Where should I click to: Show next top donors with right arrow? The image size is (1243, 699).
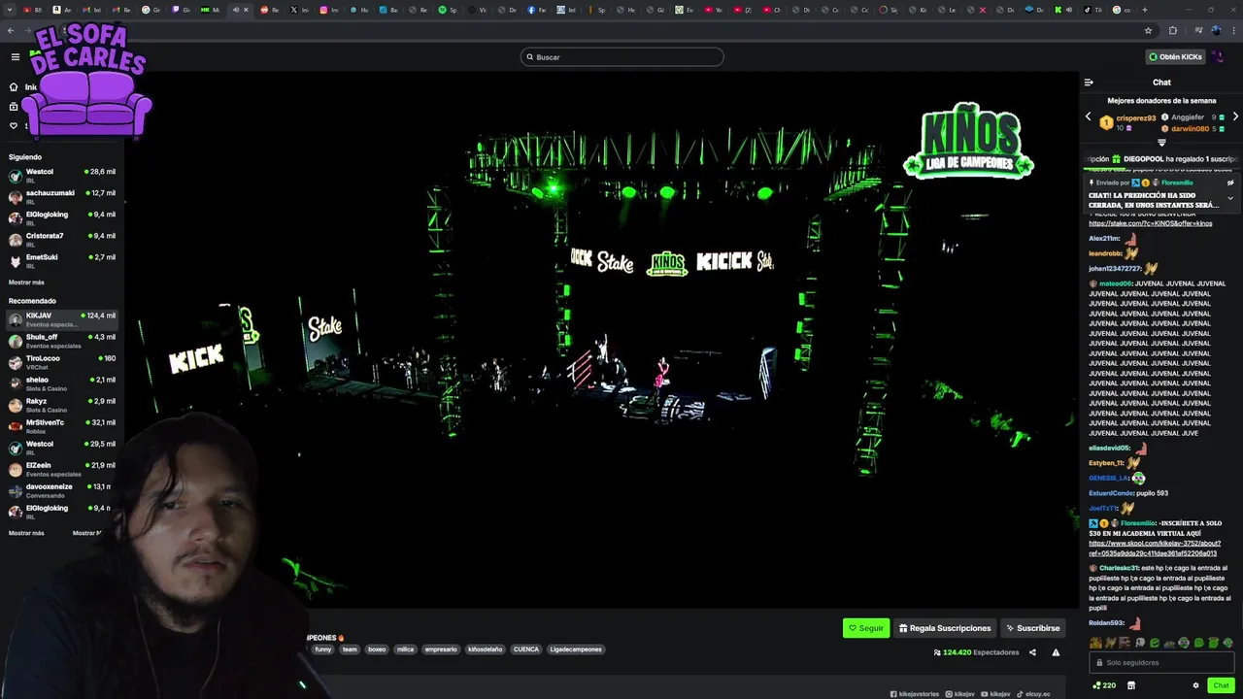1235,116
